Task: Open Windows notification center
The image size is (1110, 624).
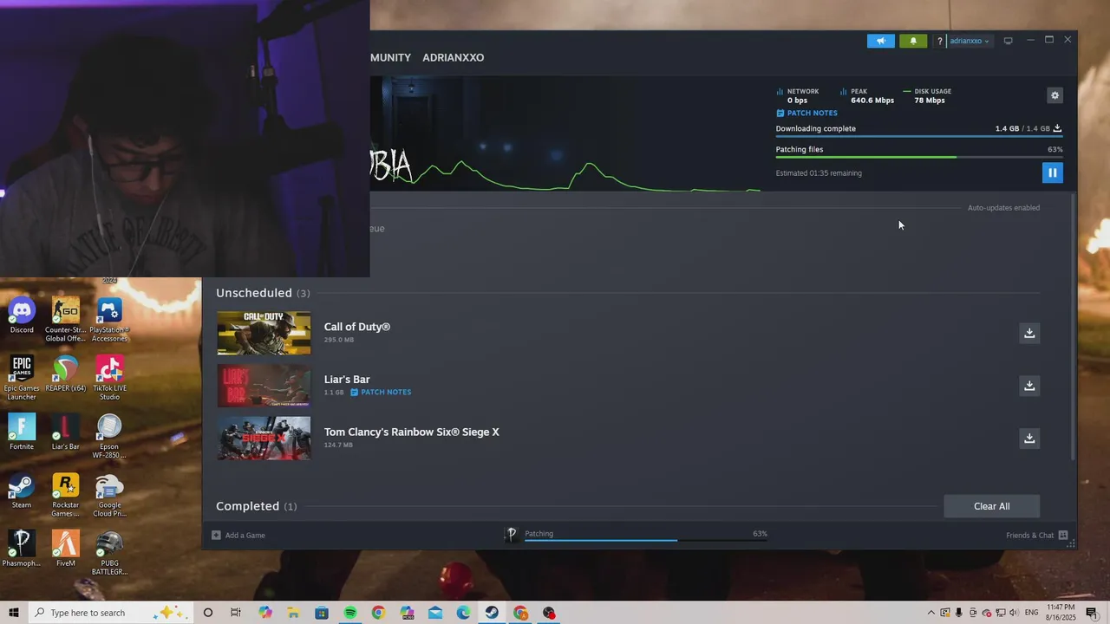Action: [x=1092, y=613]
